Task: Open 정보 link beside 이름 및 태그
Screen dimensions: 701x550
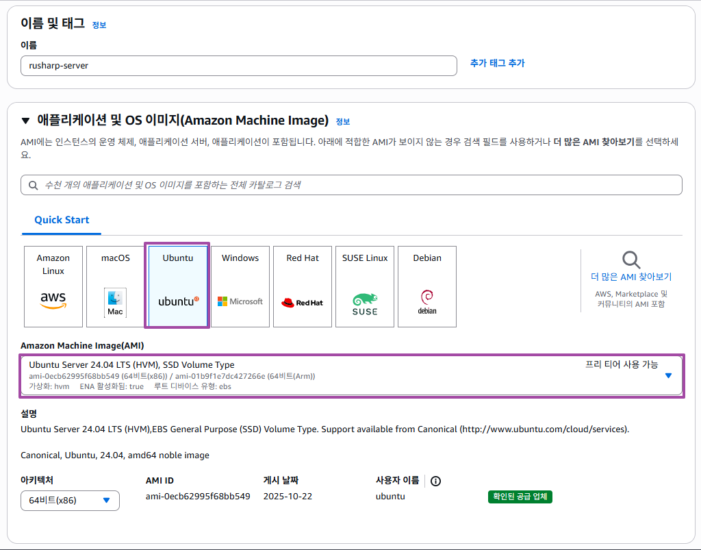Action: click(x=99, y=25)
